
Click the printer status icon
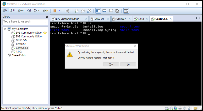pos(180,108)
